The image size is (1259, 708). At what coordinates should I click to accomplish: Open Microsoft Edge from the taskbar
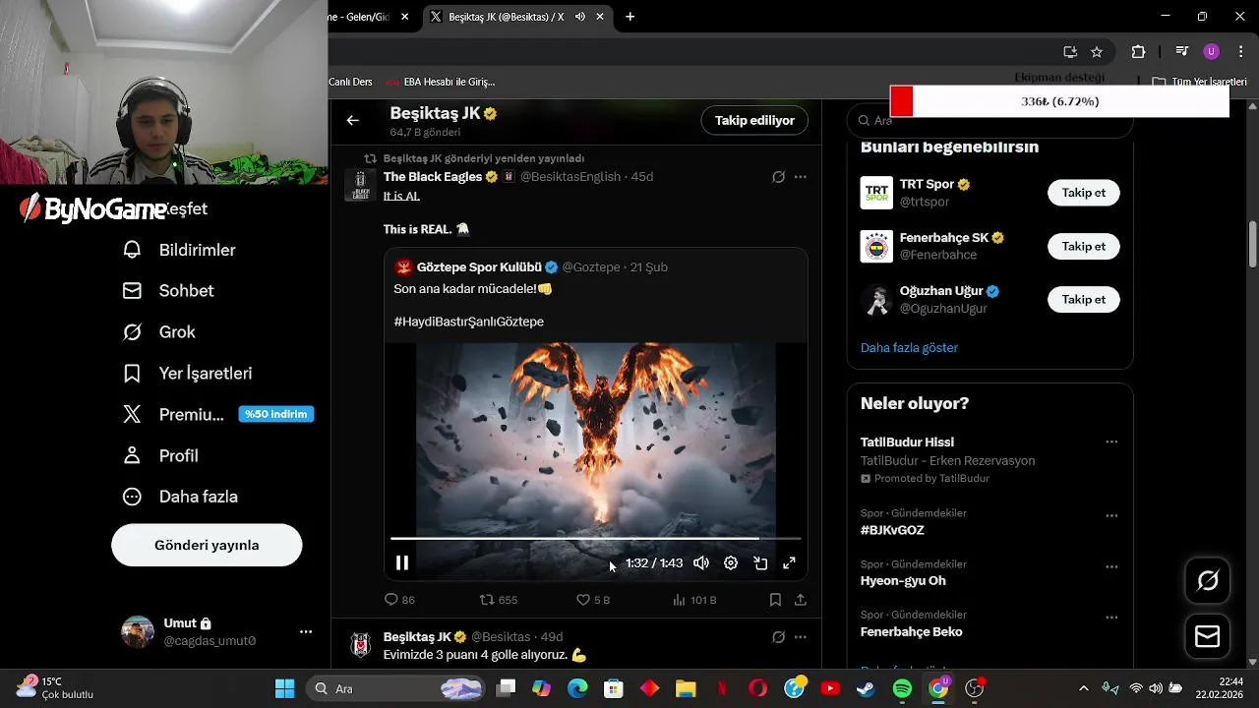(577, 688)
